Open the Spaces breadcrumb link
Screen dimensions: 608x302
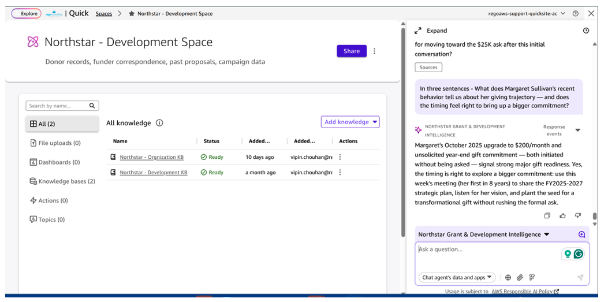tap(104, 13)
